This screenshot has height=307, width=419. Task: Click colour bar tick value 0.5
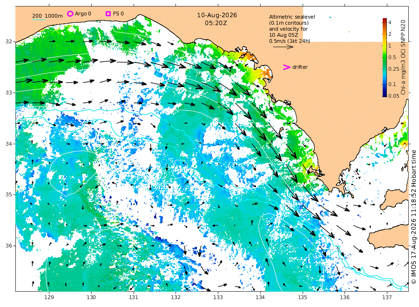click(x=392, y=57)
